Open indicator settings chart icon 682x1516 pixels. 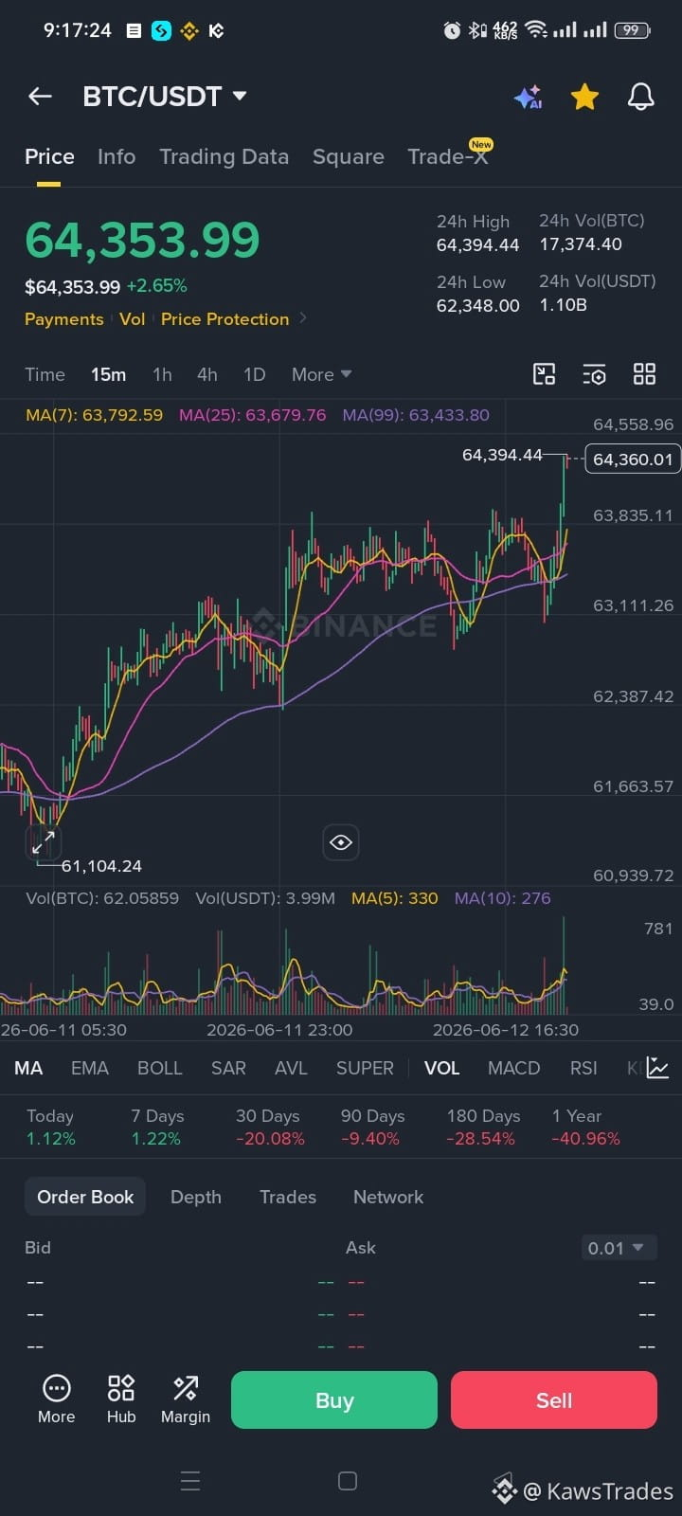coord(658,1068)
